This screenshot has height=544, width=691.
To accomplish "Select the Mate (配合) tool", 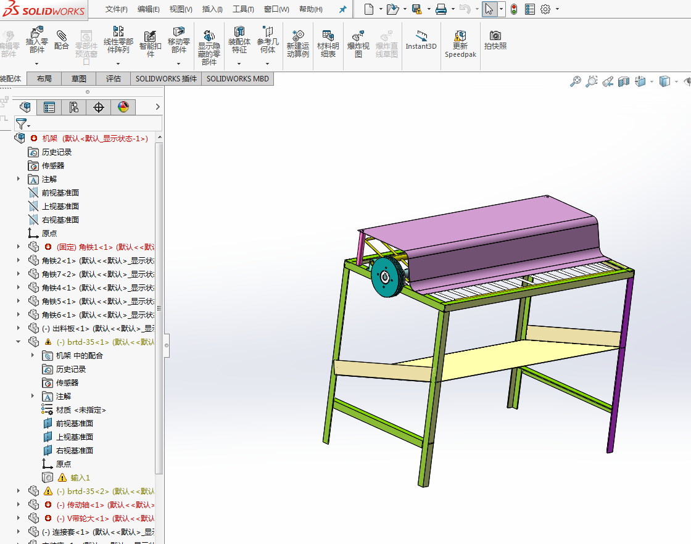I will coord(61,40).
